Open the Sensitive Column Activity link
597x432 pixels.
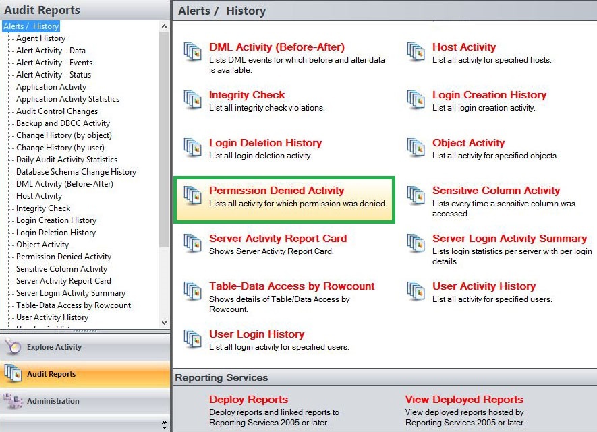coord(496,191)
